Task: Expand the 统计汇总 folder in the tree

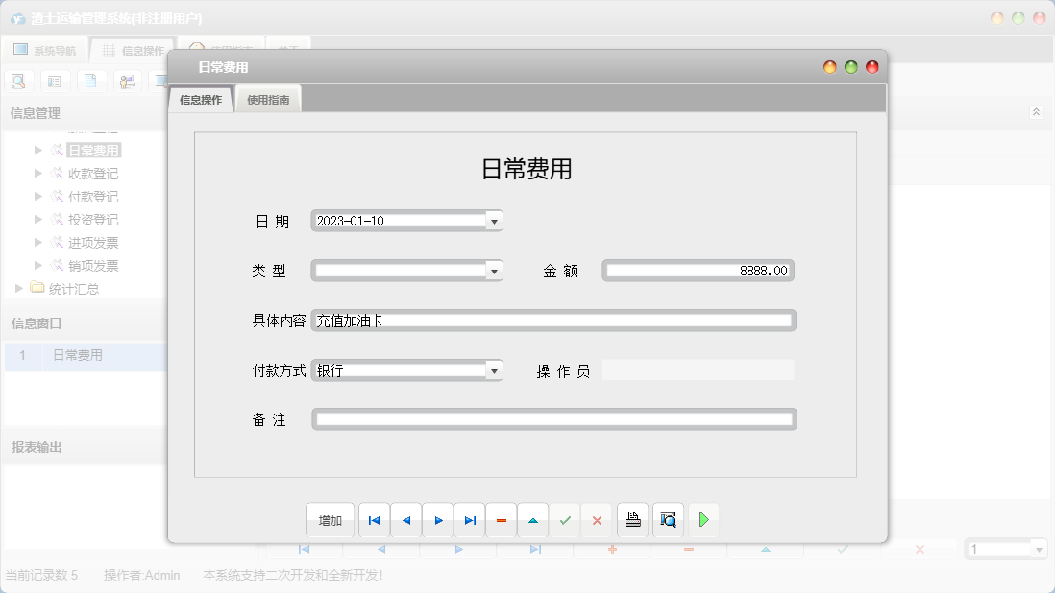Action: click(17, 288)
